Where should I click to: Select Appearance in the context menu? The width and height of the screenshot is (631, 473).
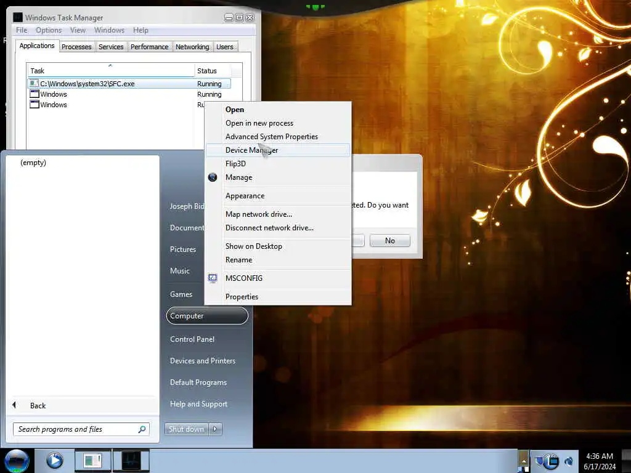(x=278, y=196)
